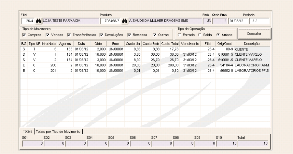Switch to Totais por Tipo de Movimento tab
This screenshot has height=154, width=293.
pyautogui.click(x=59, y=131)
